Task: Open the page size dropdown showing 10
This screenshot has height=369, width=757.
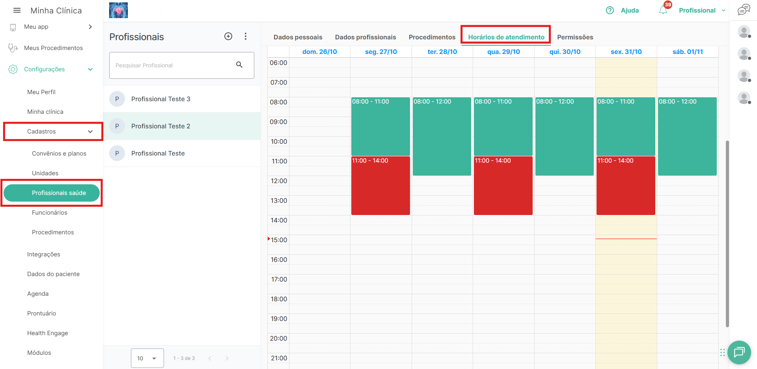Action: [147, 358]
